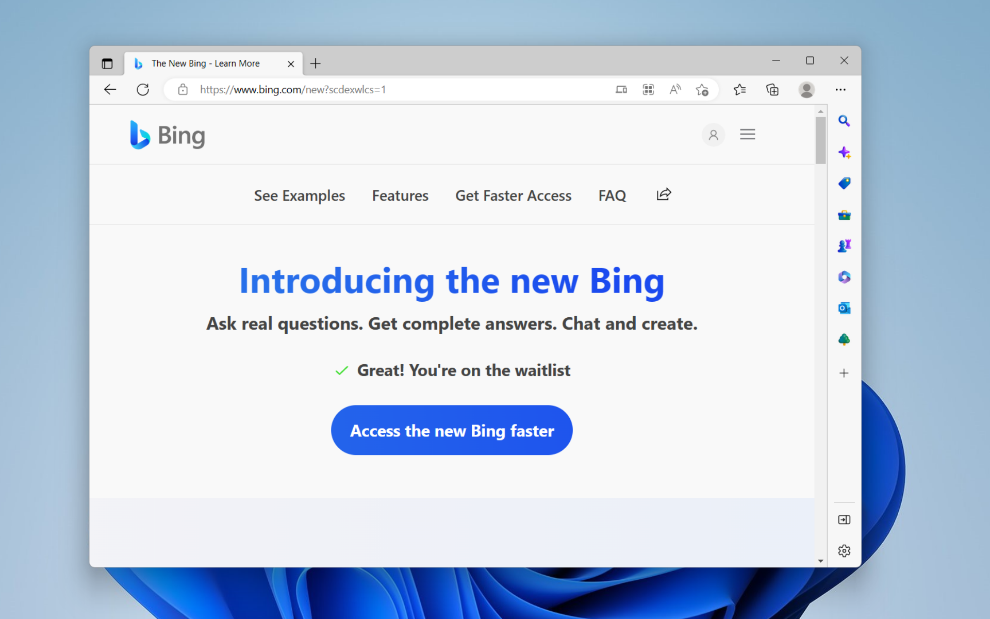Click the Introducing the new Bing heading

click(452, 281)
